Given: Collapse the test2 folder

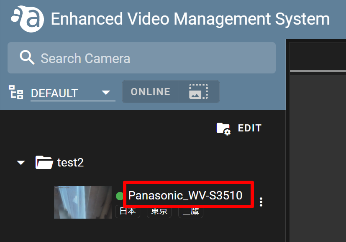Looking at the screenshot, I should [x=21, y=163].
